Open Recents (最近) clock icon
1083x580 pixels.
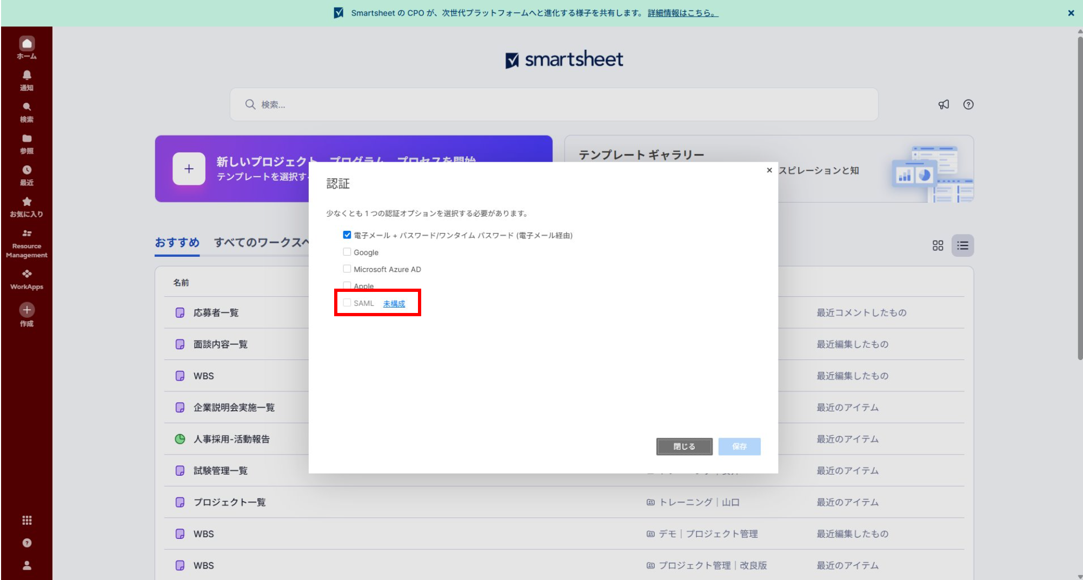pos(26,170)
